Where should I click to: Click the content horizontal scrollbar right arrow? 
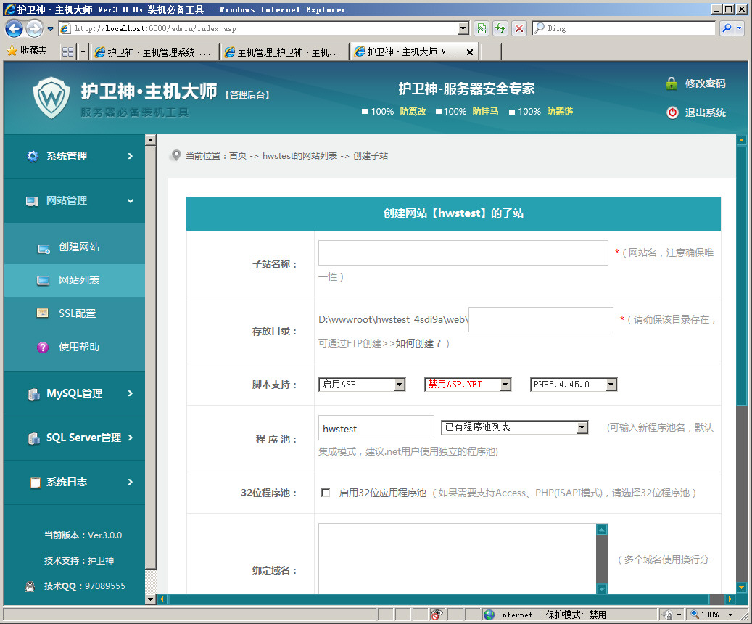(730, 599)
